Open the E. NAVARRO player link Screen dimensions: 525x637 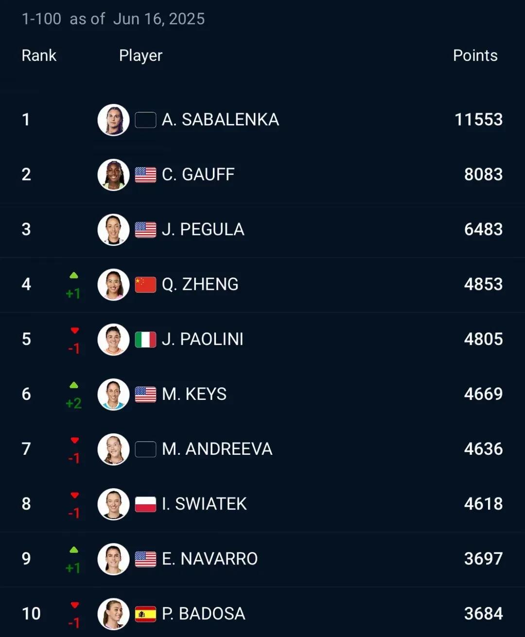[x=210, y=559]
